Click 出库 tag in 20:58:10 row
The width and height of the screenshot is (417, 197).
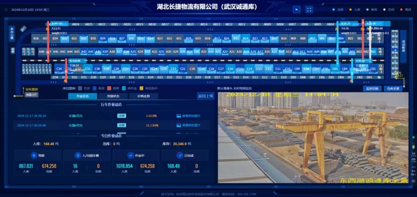pos(122,116)
